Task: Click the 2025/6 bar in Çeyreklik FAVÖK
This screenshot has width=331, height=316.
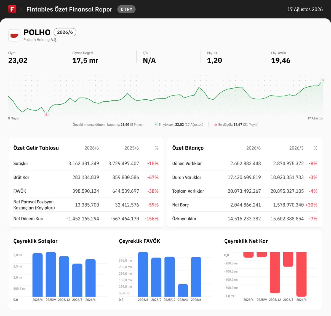Action: [143, 274]
